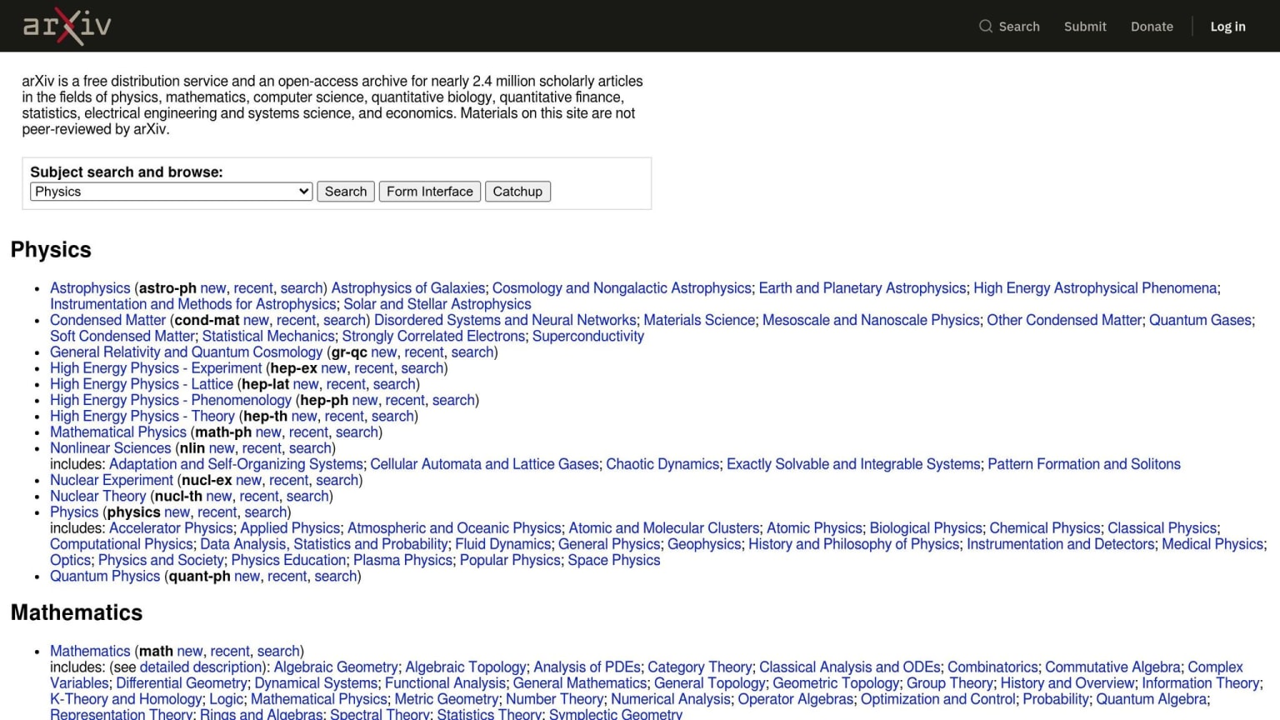
Task: Open Nonlinear Sciences archive
Action: pos(110,448)
